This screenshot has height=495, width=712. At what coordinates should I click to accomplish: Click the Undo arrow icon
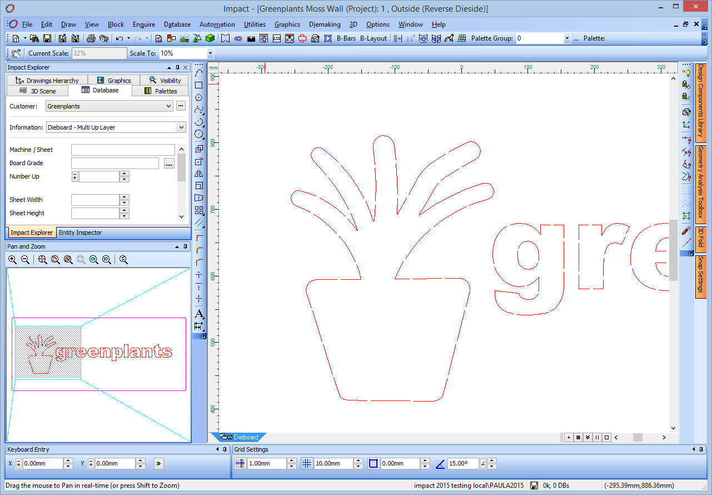(120, 38)
